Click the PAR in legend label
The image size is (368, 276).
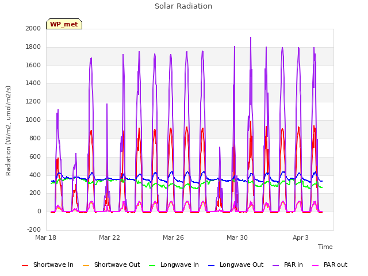tap(293, 264)
